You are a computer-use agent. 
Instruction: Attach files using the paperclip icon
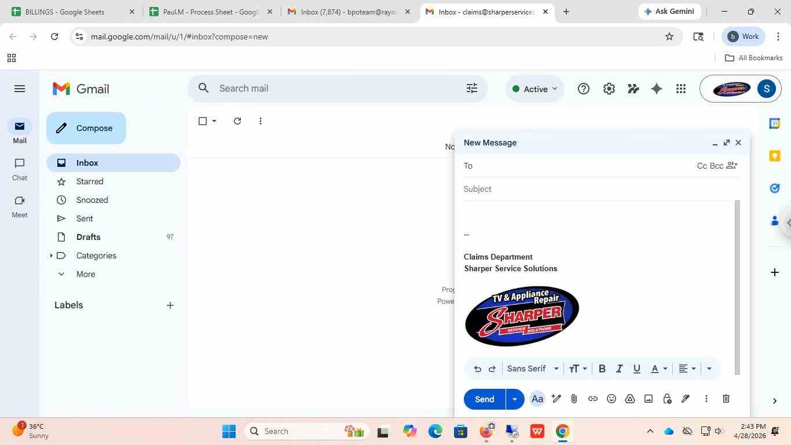(x=574, y=399)
